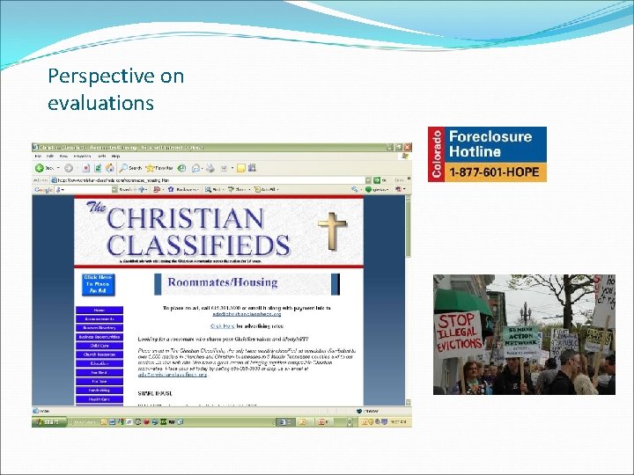Open the Mail button dropdown arrow
The width and height of the screenshot is (634, 475).
coord(202,168)
